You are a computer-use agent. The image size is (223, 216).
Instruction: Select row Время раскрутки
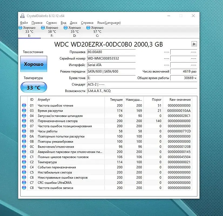pos(106,111)
